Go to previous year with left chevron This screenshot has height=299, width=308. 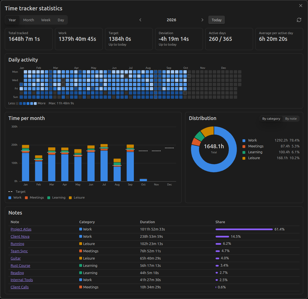140,20
